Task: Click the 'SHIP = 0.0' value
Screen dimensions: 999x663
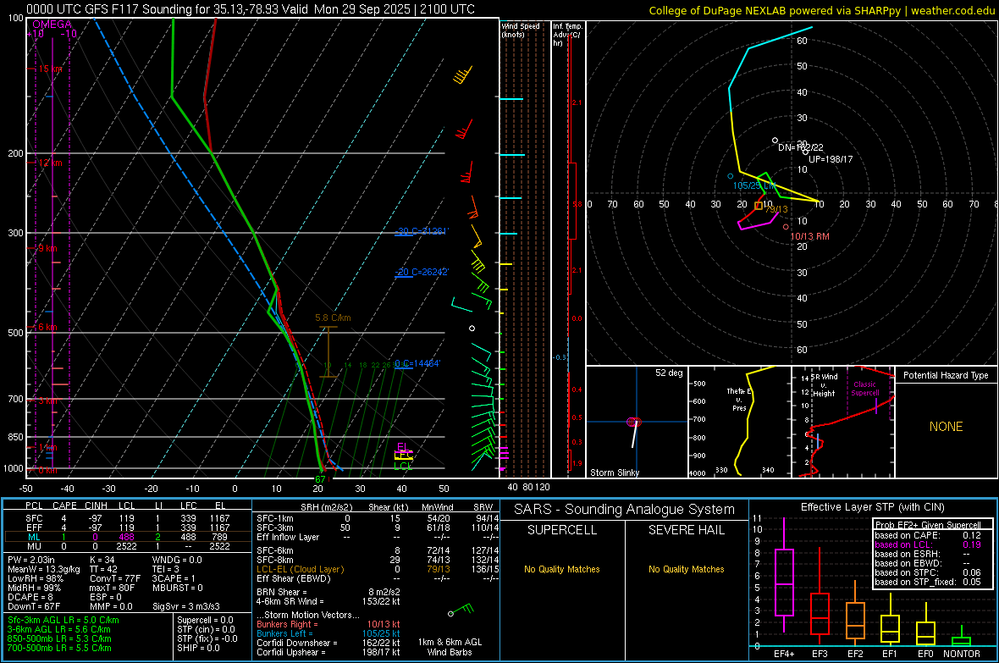Action: pyautogui.click(x=198, y=648)
